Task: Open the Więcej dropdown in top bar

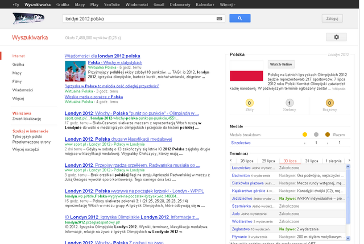Action: 227,5
